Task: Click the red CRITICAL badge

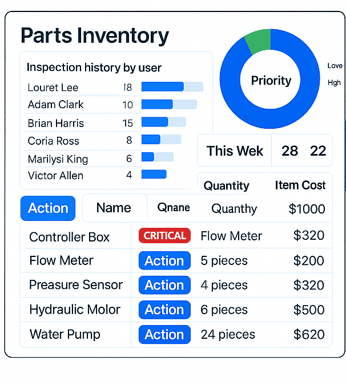Action: pyautogui.click(x=165, y=235)
